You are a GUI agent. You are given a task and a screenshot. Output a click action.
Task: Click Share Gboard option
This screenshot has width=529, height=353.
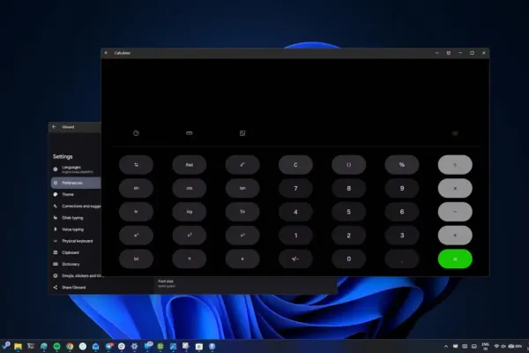(76, 288)
